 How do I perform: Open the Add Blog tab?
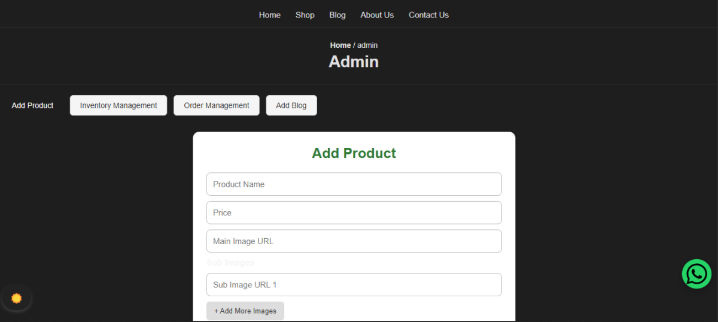pyautogui.click(x=291, y=105)
